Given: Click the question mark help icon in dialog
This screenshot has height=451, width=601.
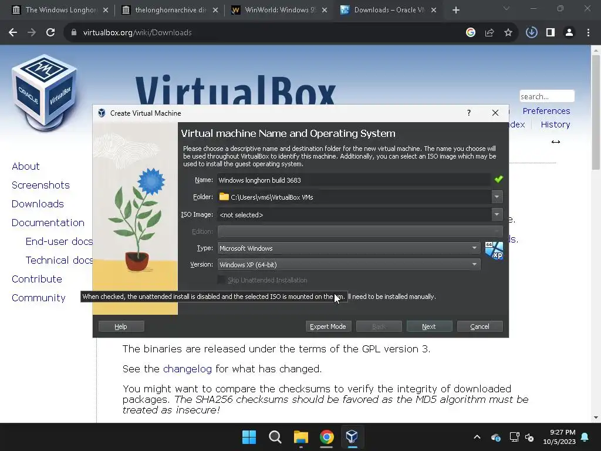Looking at the screenshot, I should point(469,113).
